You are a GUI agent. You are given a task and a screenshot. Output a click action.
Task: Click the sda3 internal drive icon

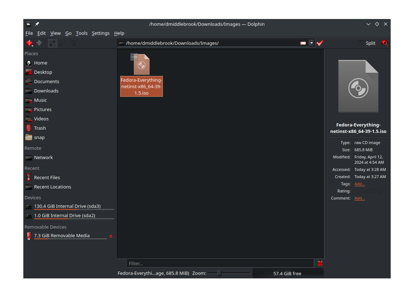click(x=28, y=206)
